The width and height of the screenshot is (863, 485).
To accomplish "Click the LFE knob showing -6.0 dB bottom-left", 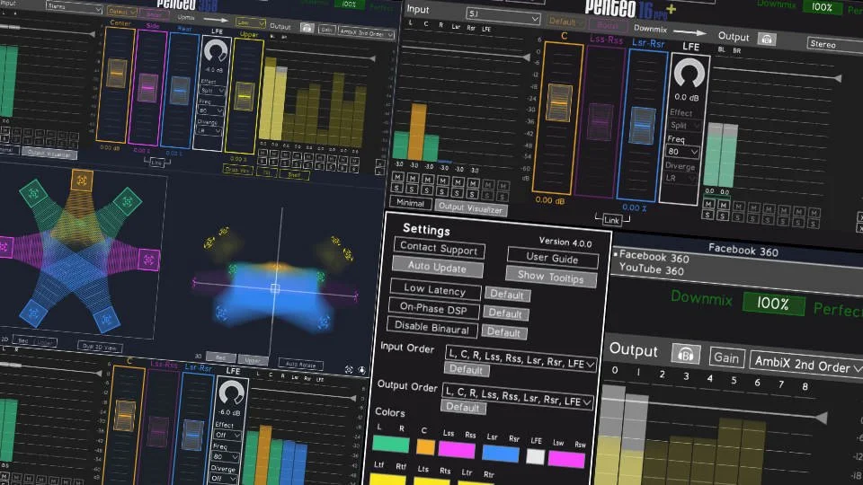I will 232,392.
